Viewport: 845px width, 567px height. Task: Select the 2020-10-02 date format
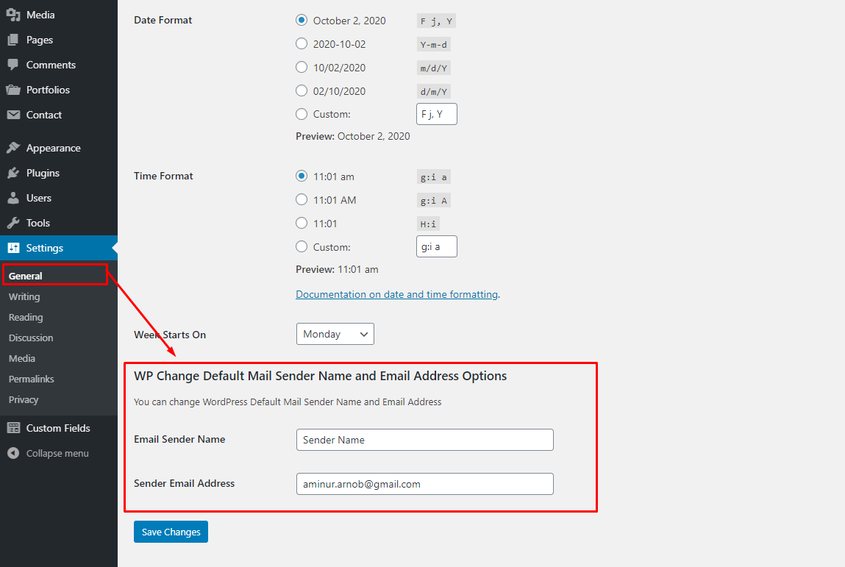click(x=302, y=43)
